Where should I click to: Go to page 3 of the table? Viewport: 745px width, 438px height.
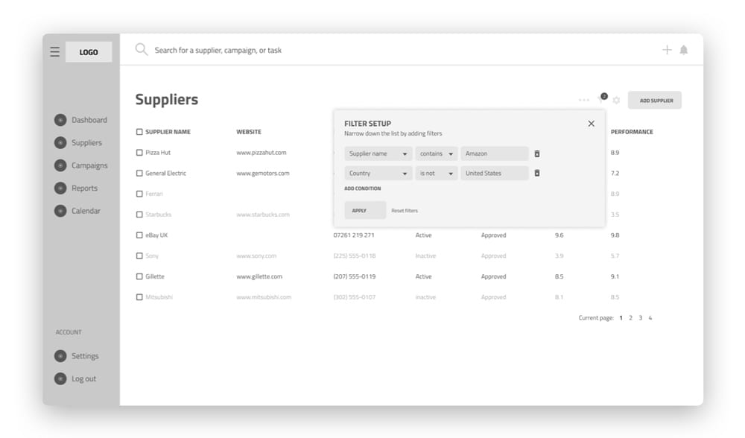pos(641,318)
